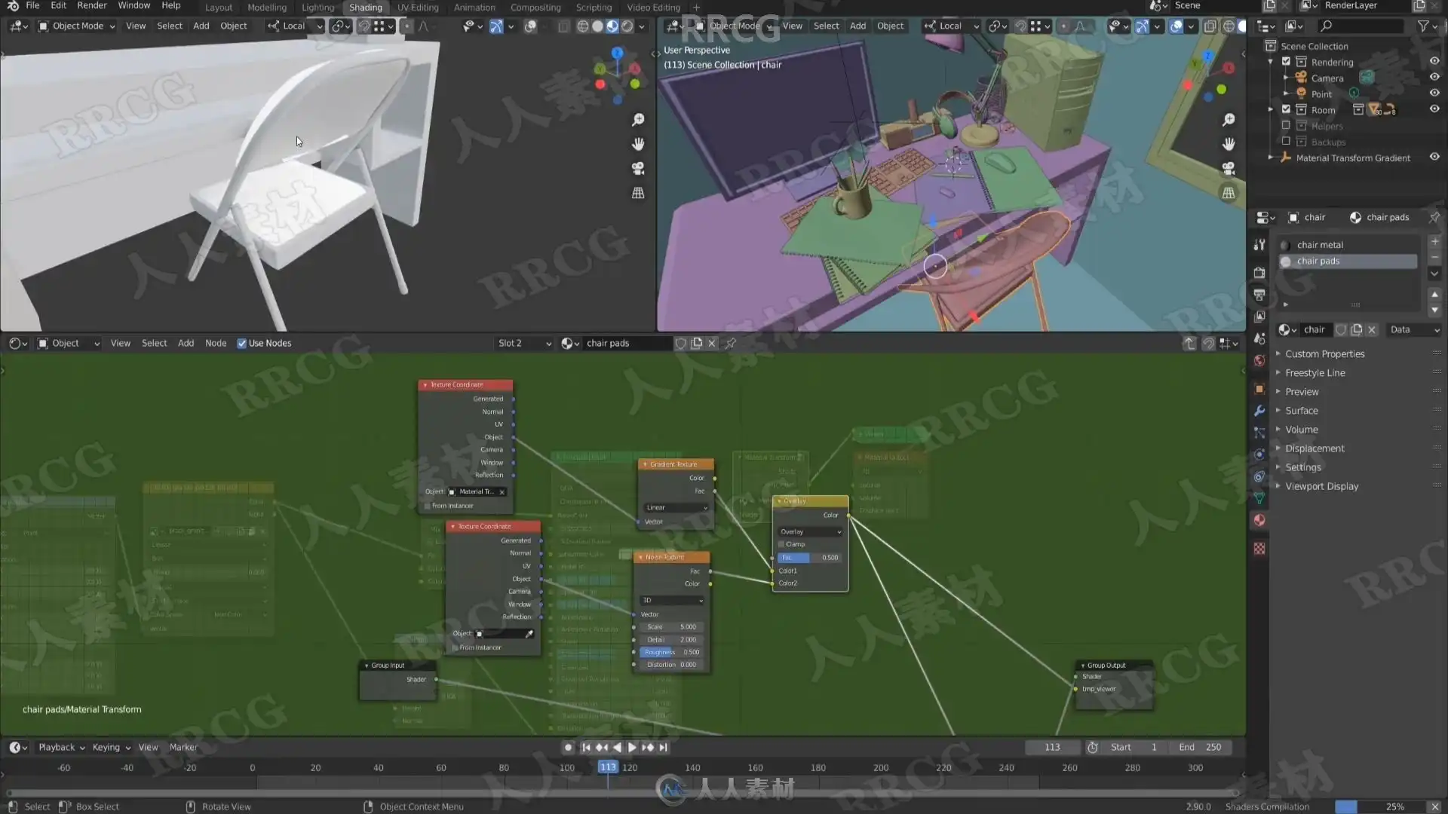Expand the Surface panel
The image size is (1448, 814).
(x=1302, y=411)
